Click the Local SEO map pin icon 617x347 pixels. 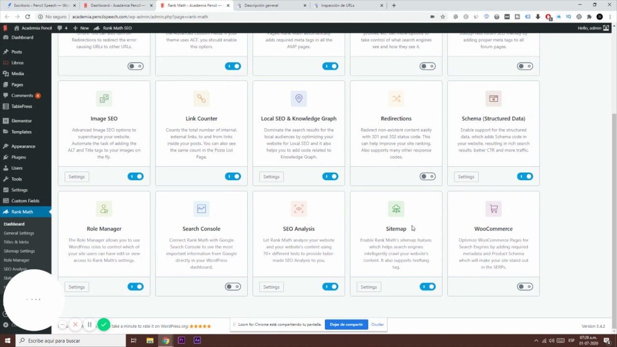[x=299, y=99]
